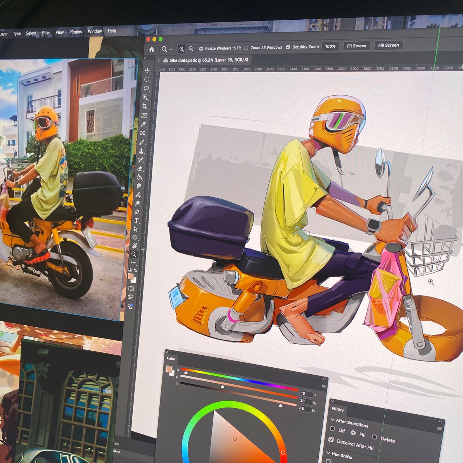Select the Object Selection tool
The width and height of the screenshot is (463, 463).
pyautogui.click(x=145, y=97)
